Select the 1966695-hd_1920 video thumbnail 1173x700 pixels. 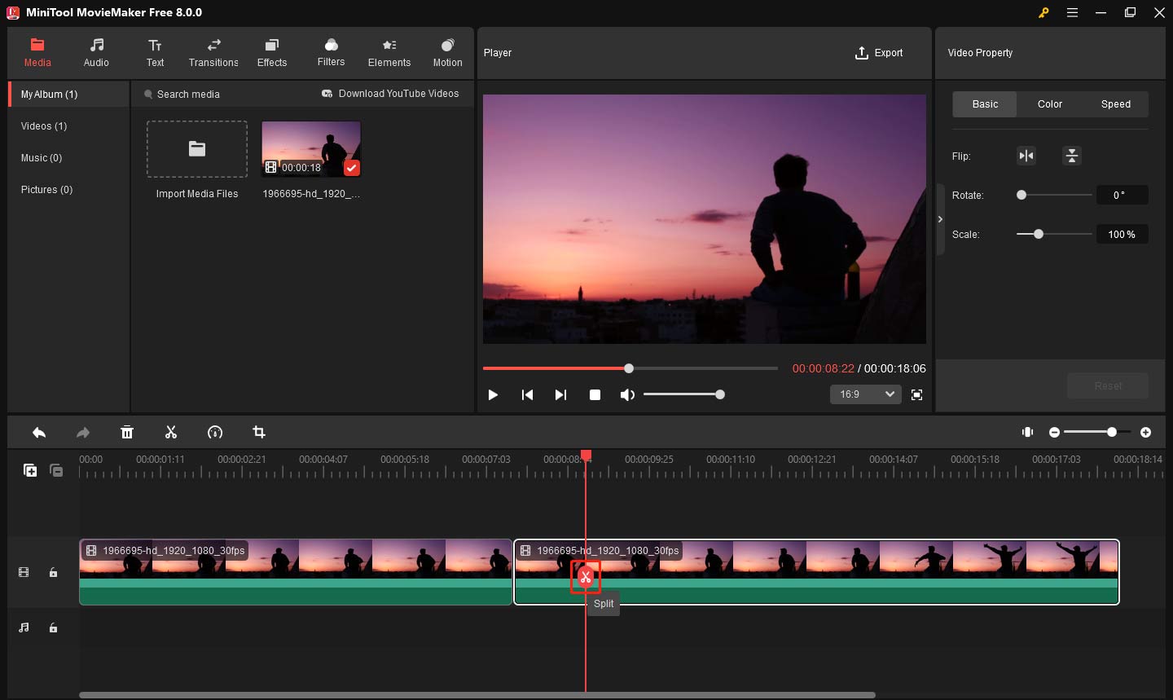tap(311, 149)
